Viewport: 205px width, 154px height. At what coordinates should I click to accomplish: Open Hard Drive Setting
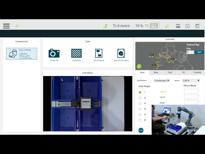click(121, 55)
